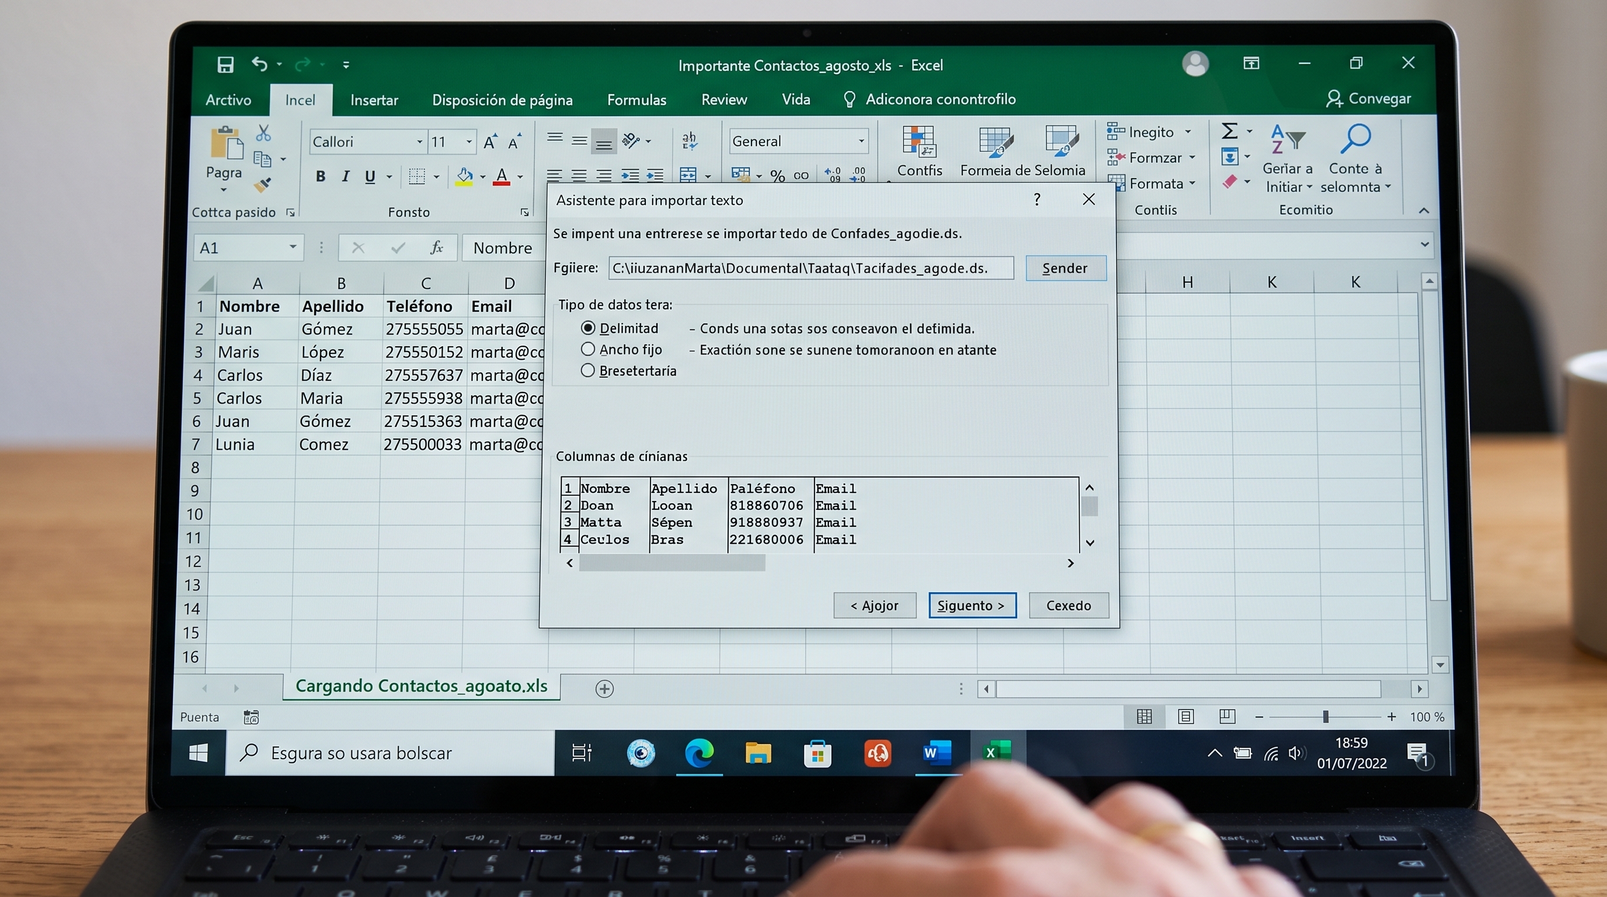
Task: Click the zoom slider handle
Action: pyautogui.click(x=1325, y=717)
